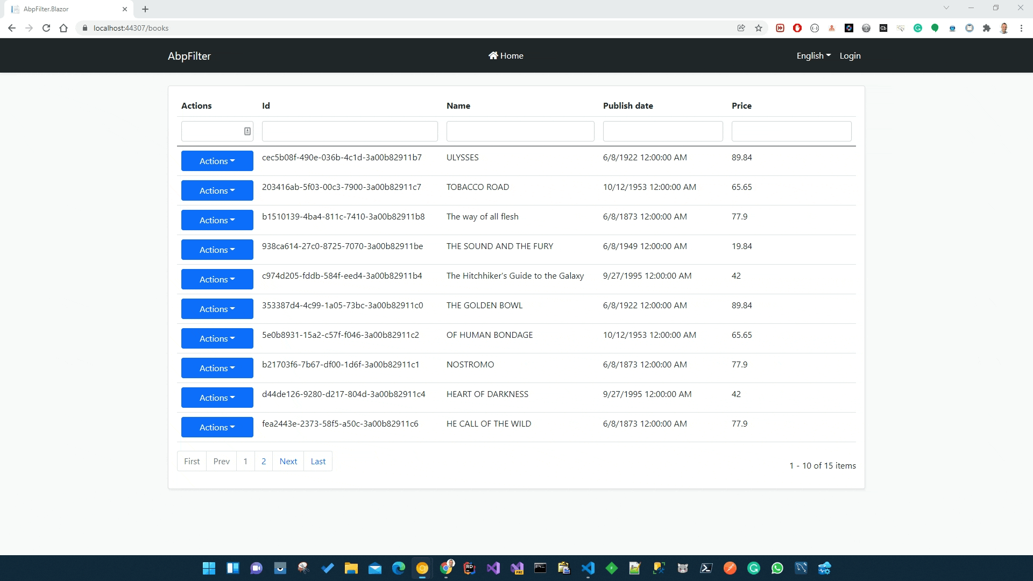Screen dimensions: 1033x581
Task: Open Actions dropdown for NOSTROMO row
Action: [217, 368]
